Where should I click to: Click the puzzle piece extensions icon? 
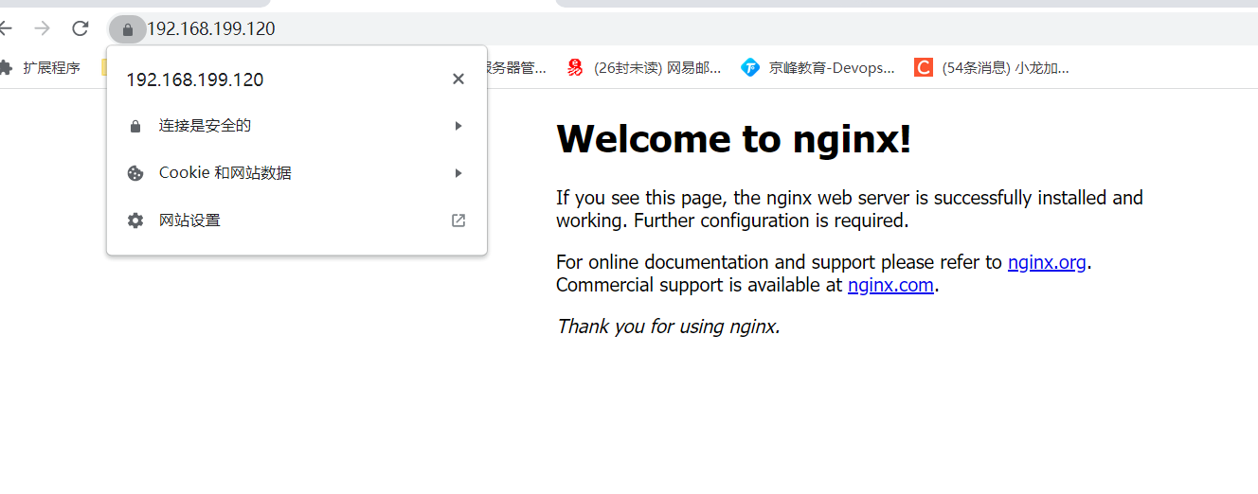point(6,68)
